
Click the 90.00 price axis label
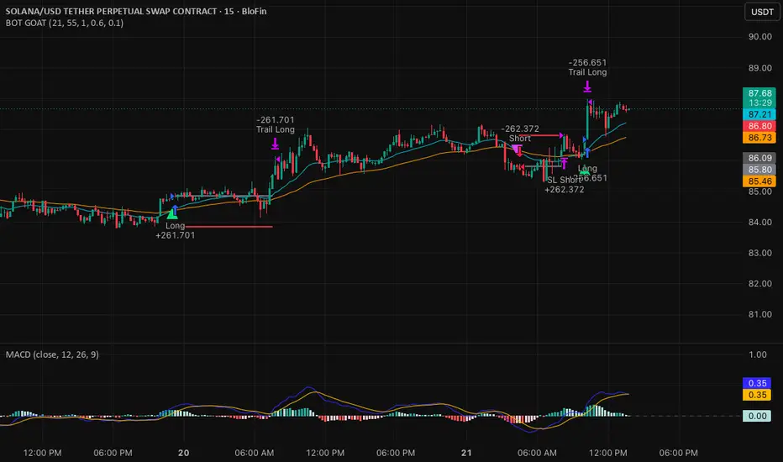(760, 36)
